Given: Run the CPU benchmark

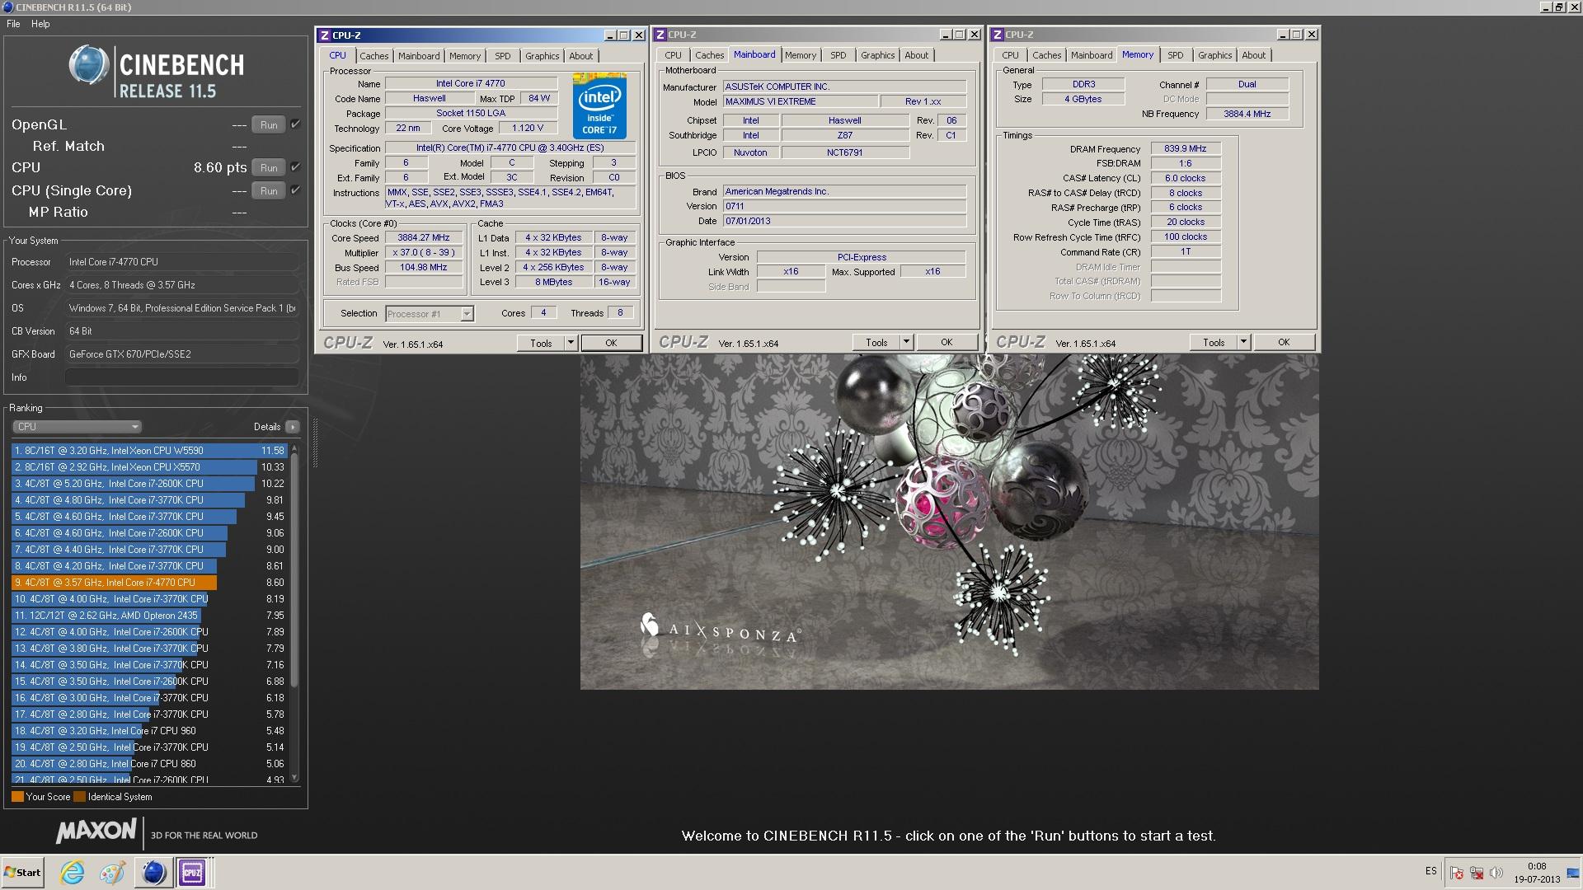Looking at the screenshot, I should coord(269,168).
